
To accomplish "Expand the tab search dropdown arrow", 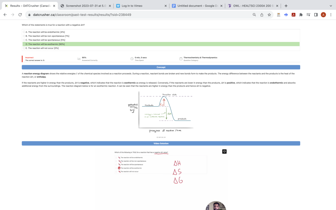I will [331, 6].
